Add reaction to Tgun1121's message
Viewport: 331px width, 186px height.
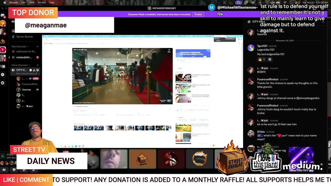click(270, 59)
